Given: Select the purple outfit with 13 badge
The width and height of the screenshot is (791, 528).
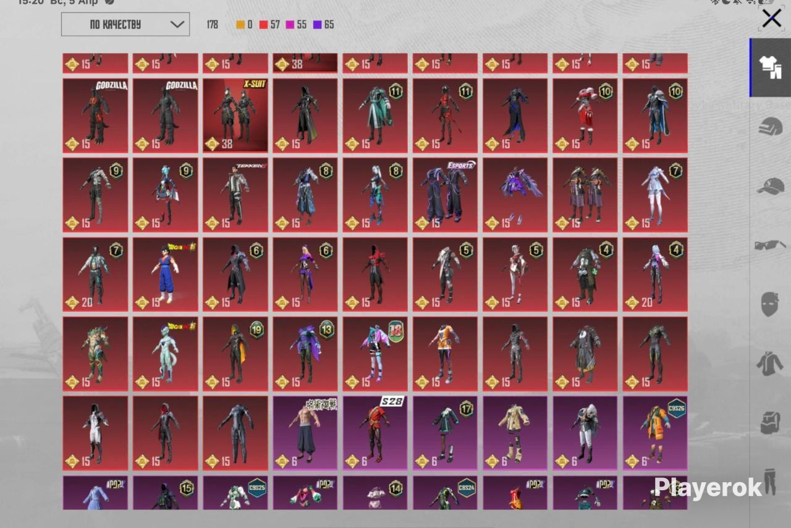Looking at the screenshot, I should 305,354.
